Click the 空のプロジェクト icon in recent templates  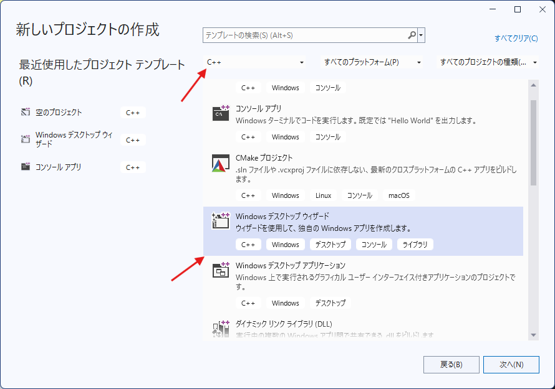click(x=24, y=112)
